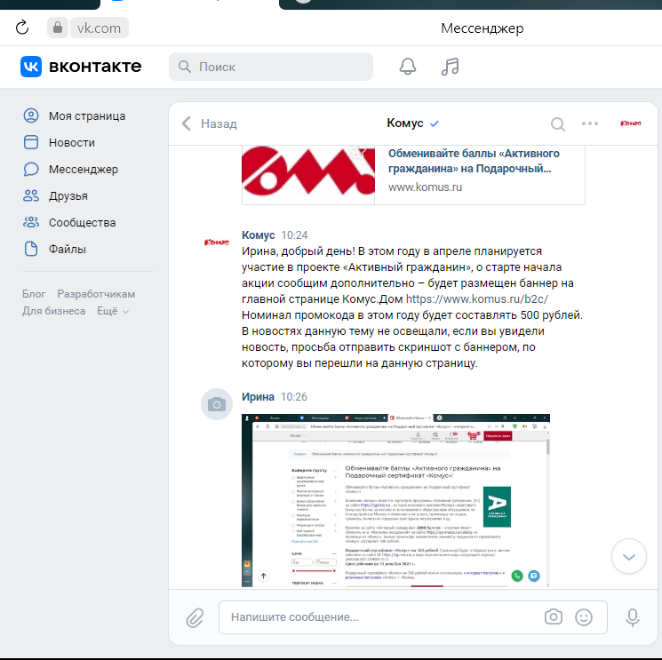Open the Комус chat title
The image size is (662, 660).
[405, 123]
